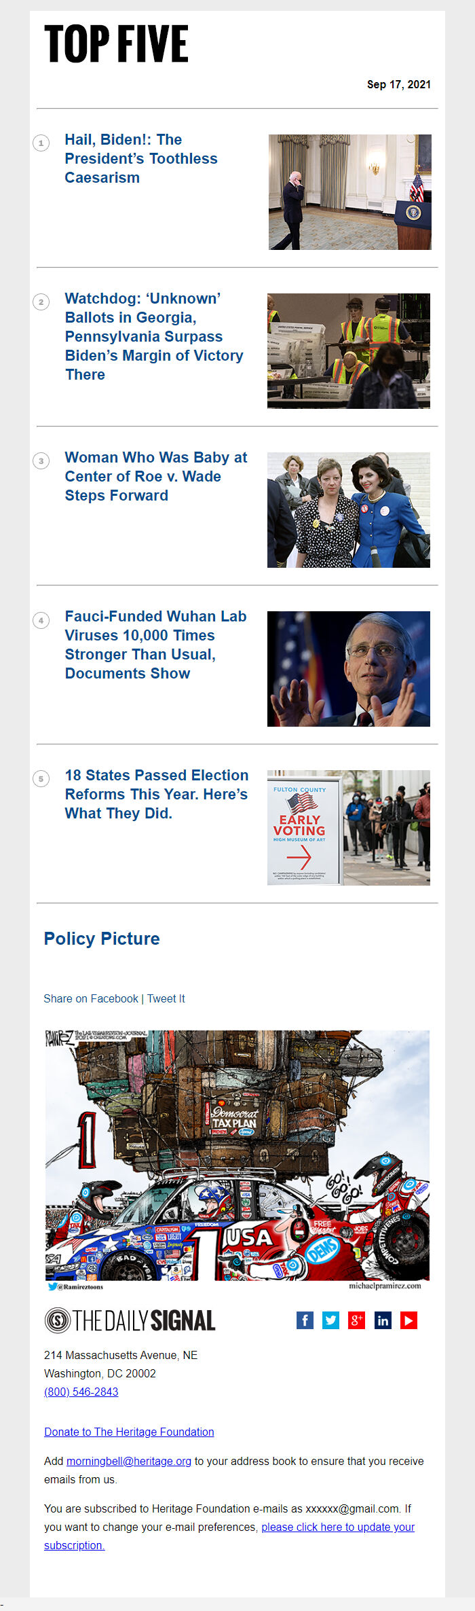Click Share on Facebook link
This screenshot has width=475, height=1611.
tap(91, 998)
